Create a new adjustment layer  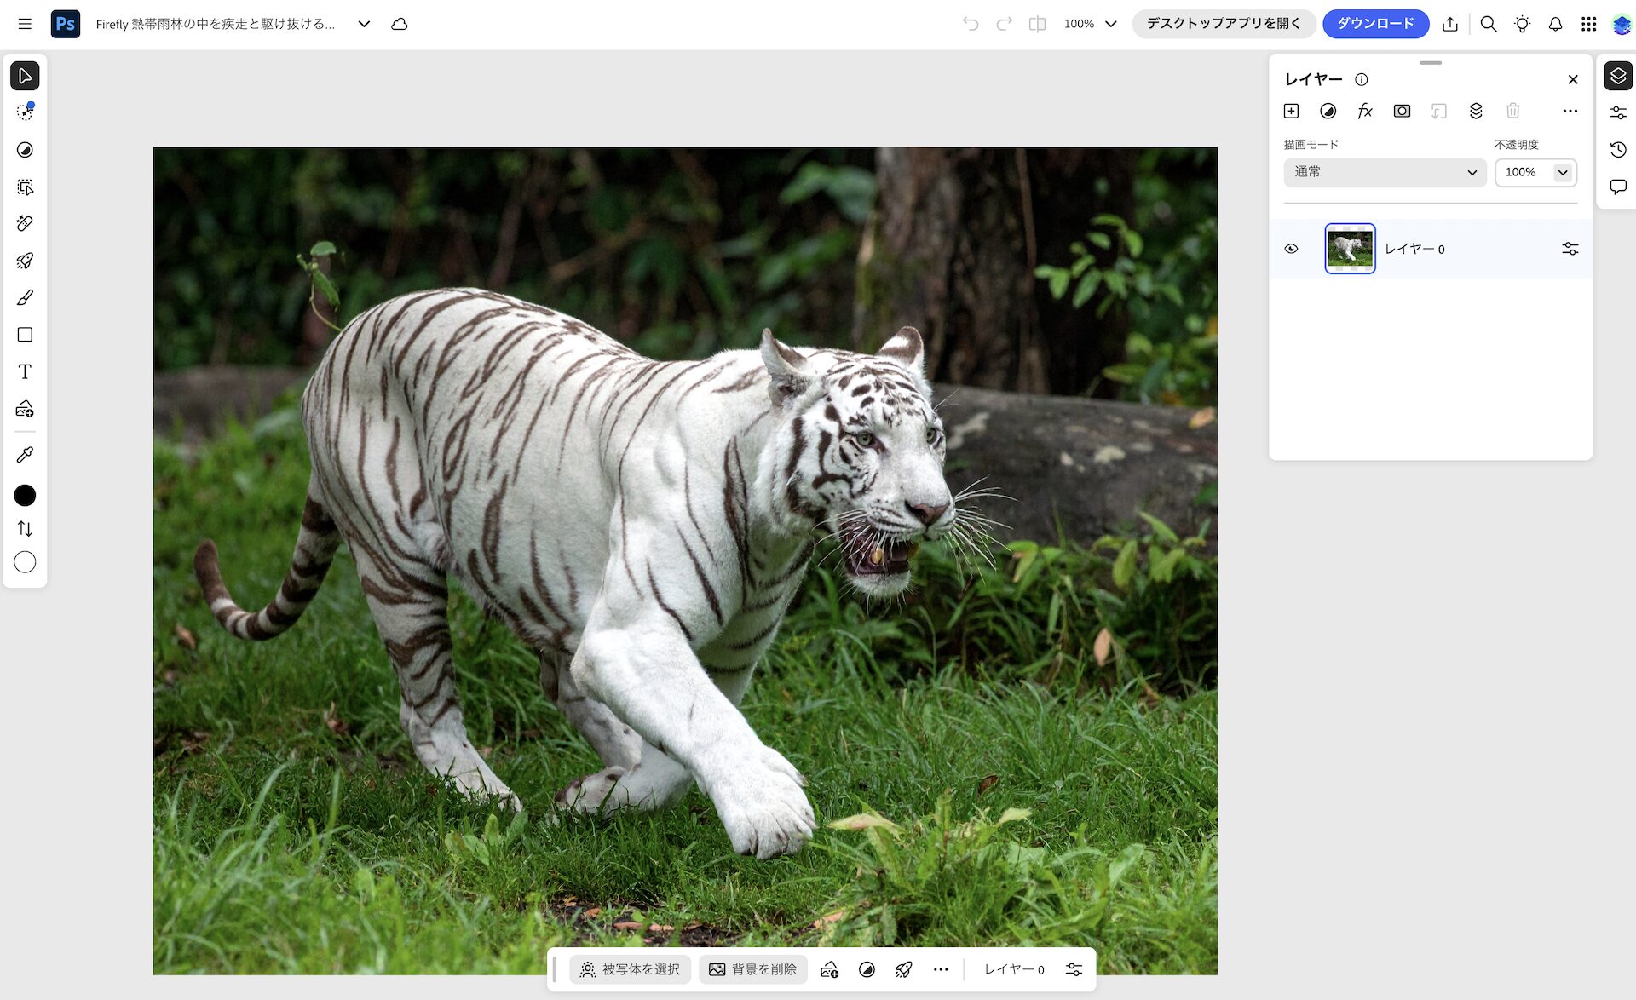pyautogui.click(x=1328, y=111)
